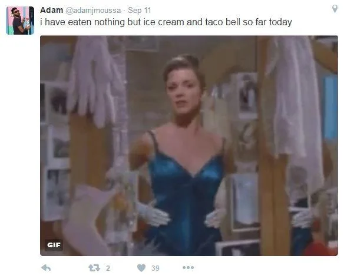
Task: Retweet Adam's tweet using retweet icon
Action: (x=94, y=268)
